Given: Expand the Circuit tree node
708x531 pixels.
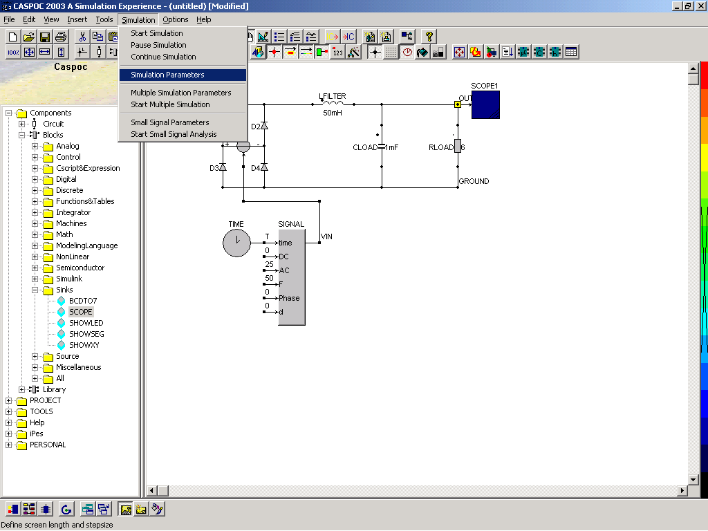Looking at the screenshot, I should click(21, 124).
